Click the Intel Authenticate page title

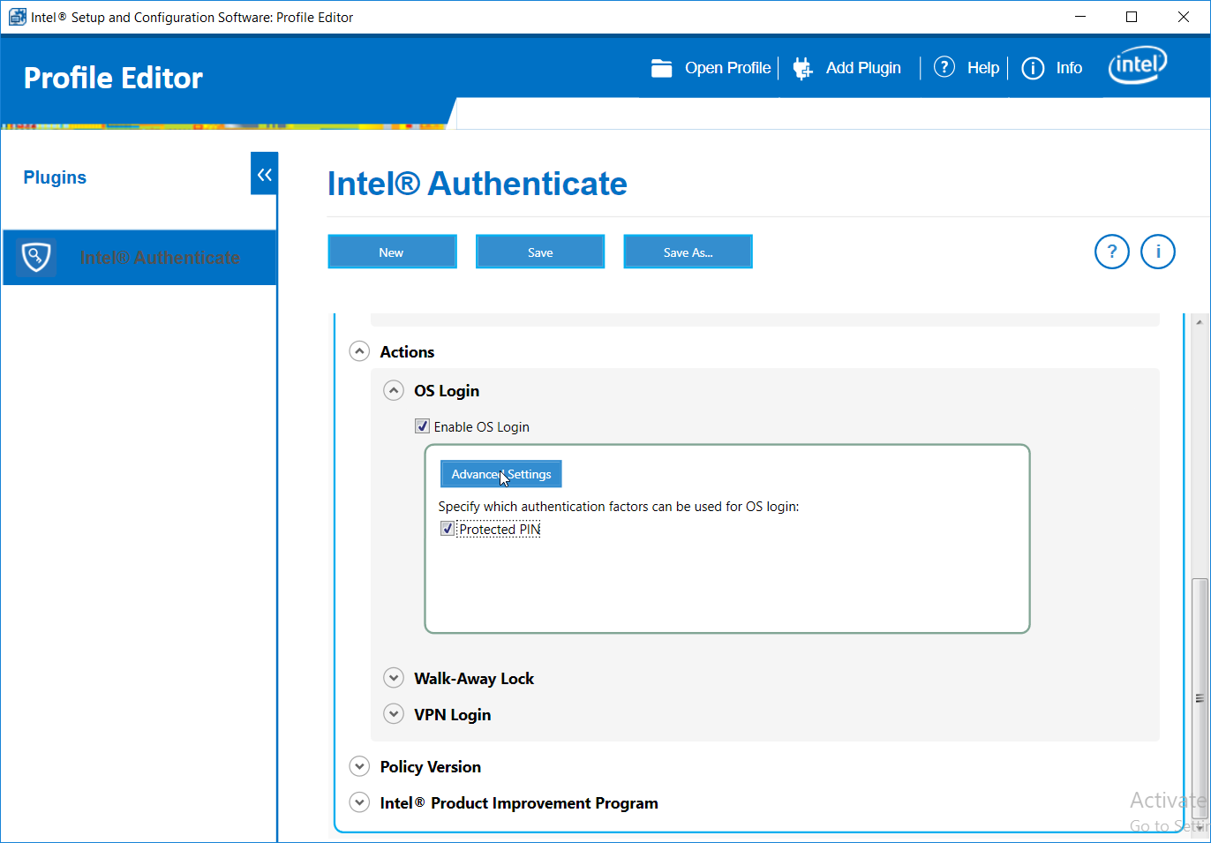coord(478,184)
